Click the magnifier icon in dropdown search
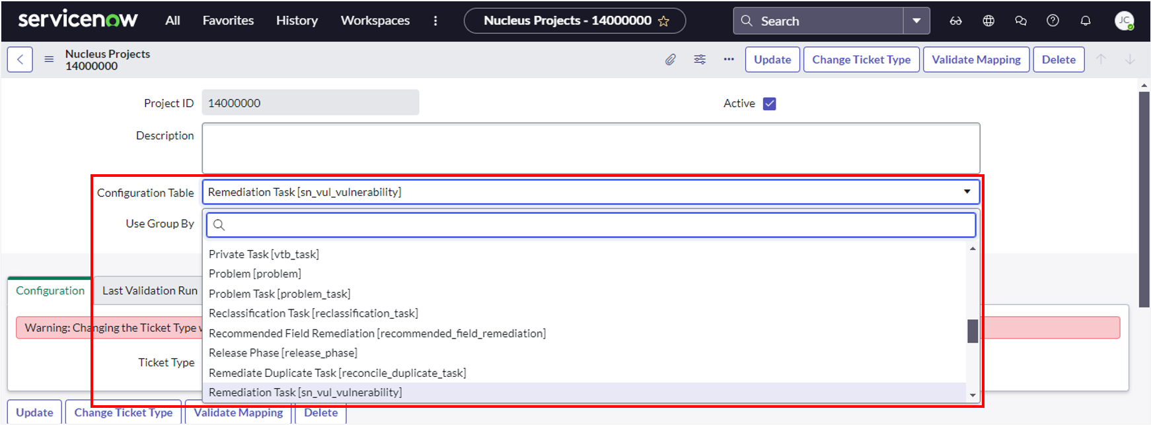 pyautogui.click(x=219, y=225)
